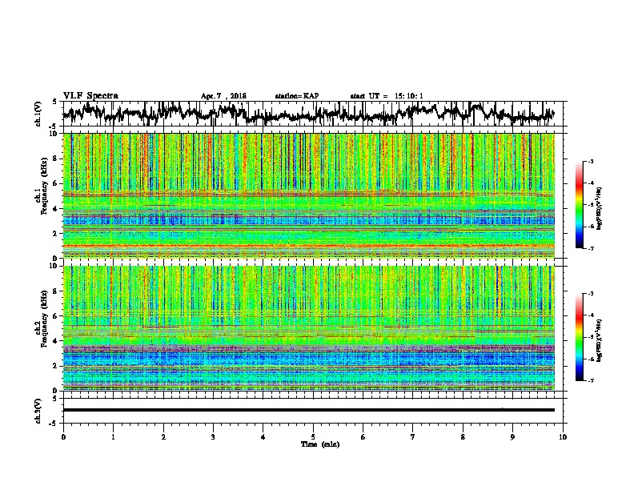This screenshot has width=634, height=490.
Task: Click the "1" tick on the time axis
Action: 113,437
